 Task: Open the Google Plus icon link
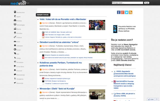click(123, 12)
